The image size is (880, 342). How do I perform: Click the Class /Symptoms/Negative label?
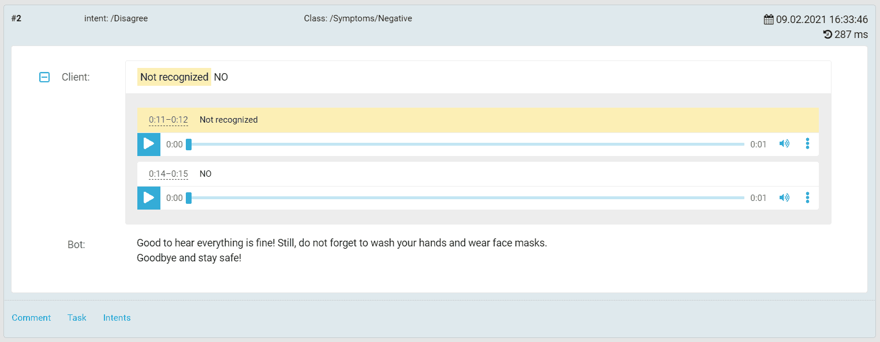coord(358,18)
